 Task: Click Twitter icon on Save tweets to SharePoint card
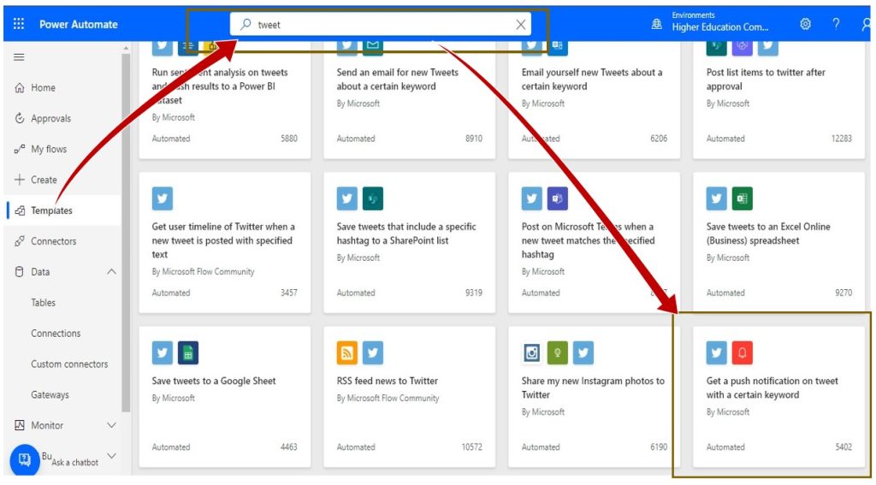click(x=347, y=198)
